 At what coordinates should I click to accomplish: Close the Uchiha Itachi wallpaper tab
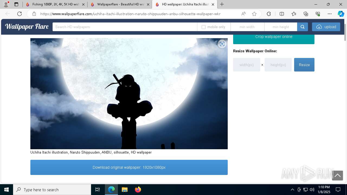(213, 4)
